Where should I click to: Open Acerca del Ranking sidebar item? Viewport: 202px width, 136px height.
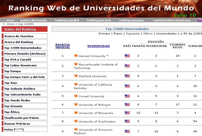(x=25, y=42)
